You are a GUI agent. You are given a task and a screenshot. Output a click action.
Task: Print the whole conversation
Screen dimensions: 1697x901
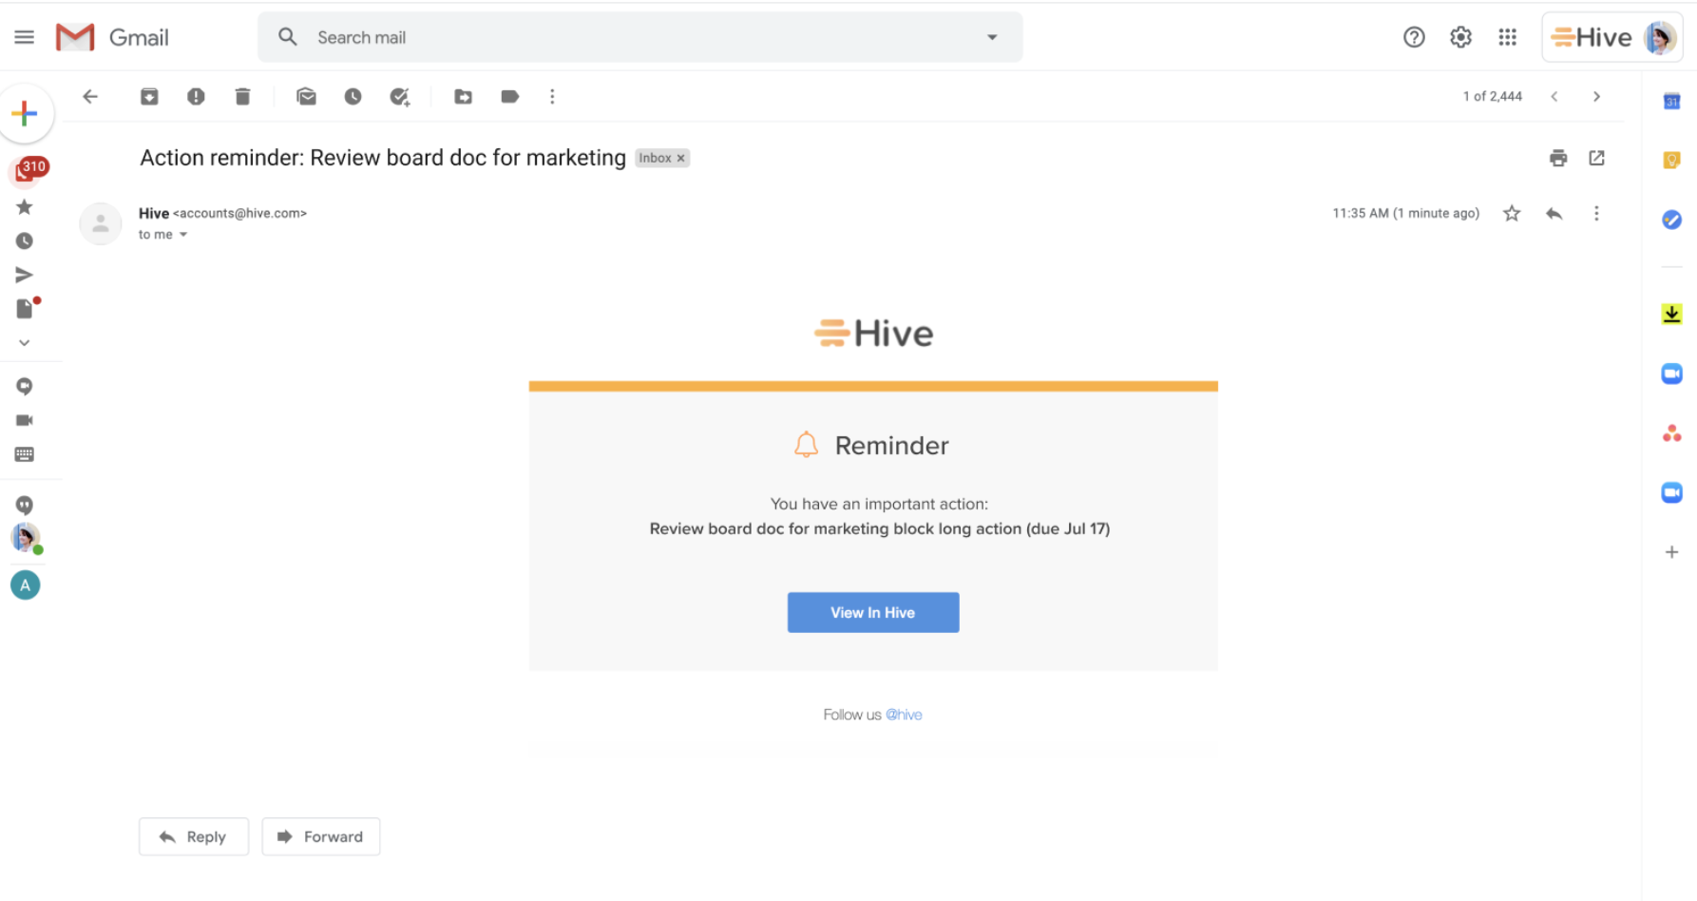coord(1558,158)
